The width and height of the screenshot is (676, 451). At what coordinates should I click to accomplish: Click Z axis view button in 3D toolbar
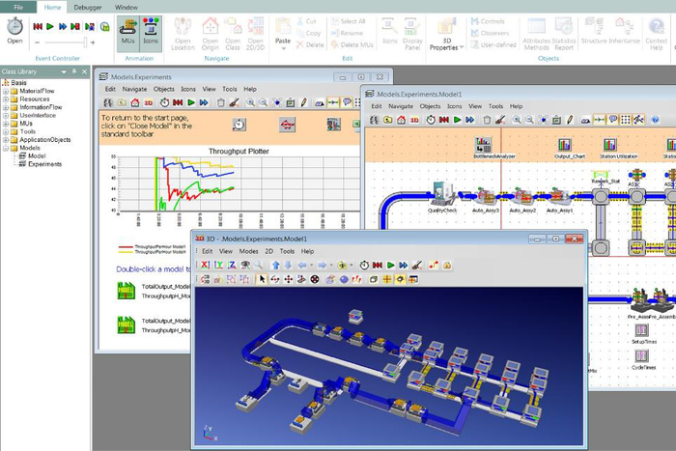coord(232,266)
